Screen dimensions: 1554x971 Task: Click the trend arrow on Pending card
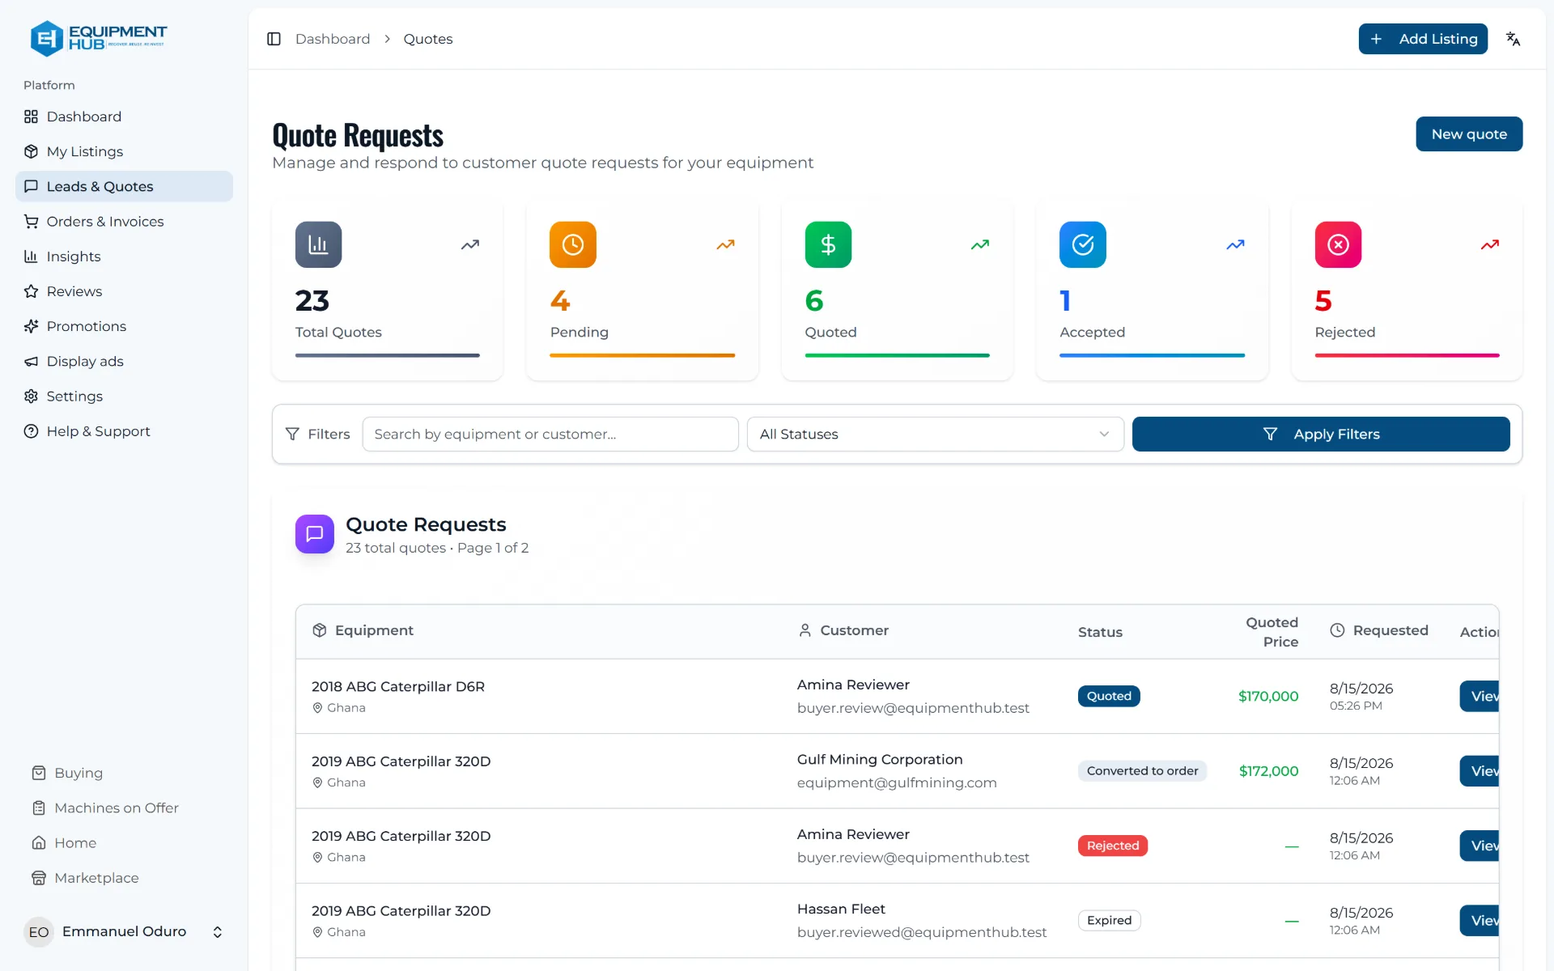tap(725, 244)
